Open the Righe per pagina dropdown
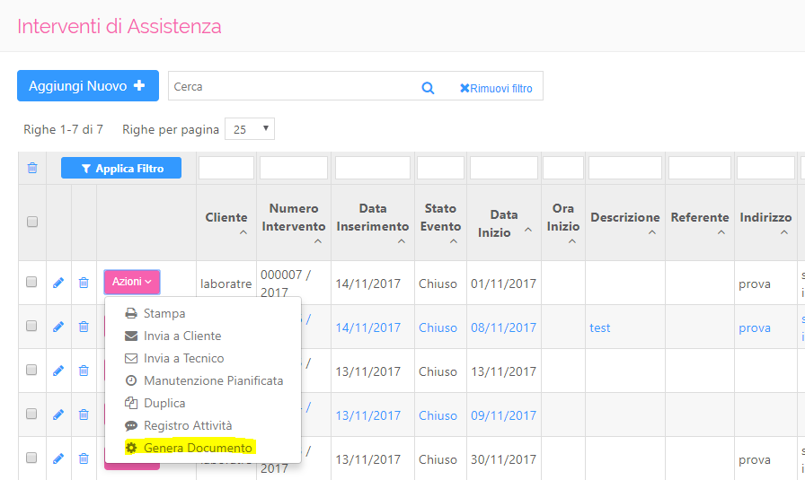Image resolution: width=805 pixels, height=480 pixels. [x=250, y=129]
